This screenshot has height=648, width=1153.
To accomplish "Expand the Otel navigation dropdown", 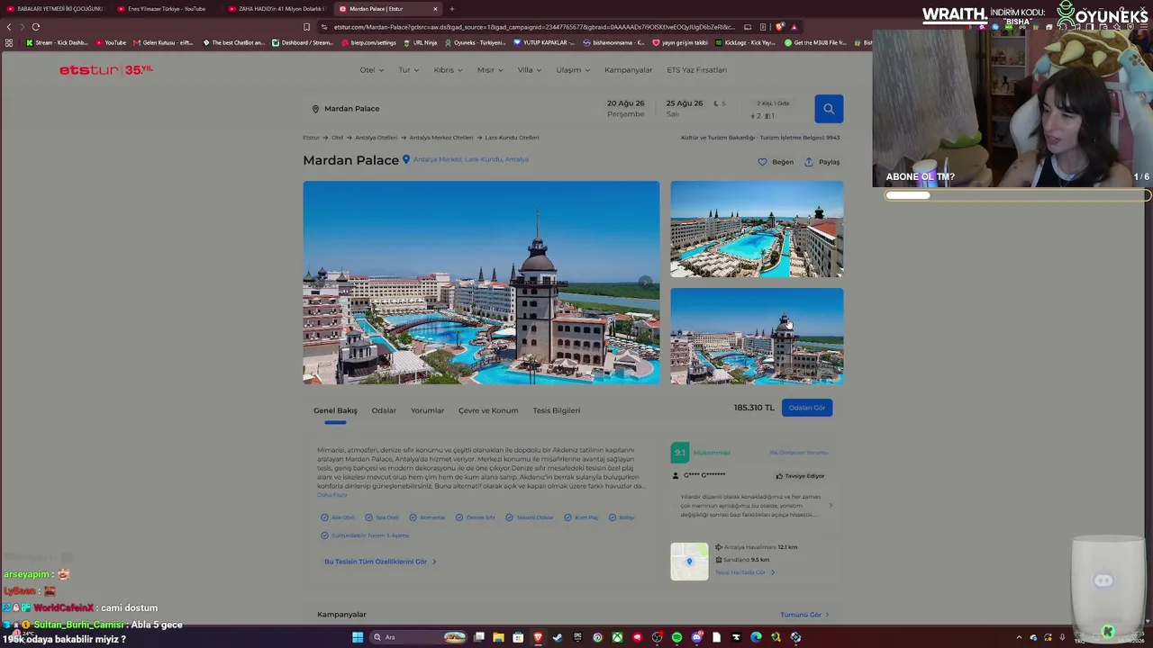I will 371,70.
